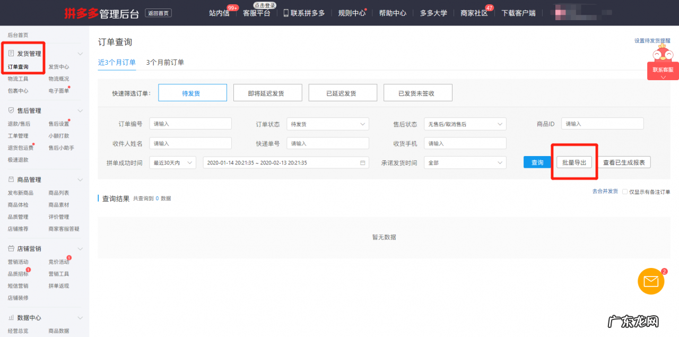
Task: Open the calendar icon in 拼单成功时间 field
Action: (x=362, y=162)
